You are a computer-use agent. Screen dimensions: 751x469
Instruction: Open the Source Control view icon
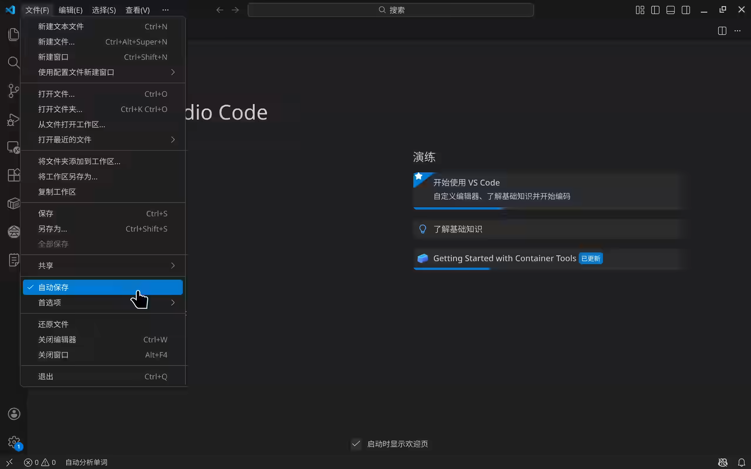click(14, 91)
